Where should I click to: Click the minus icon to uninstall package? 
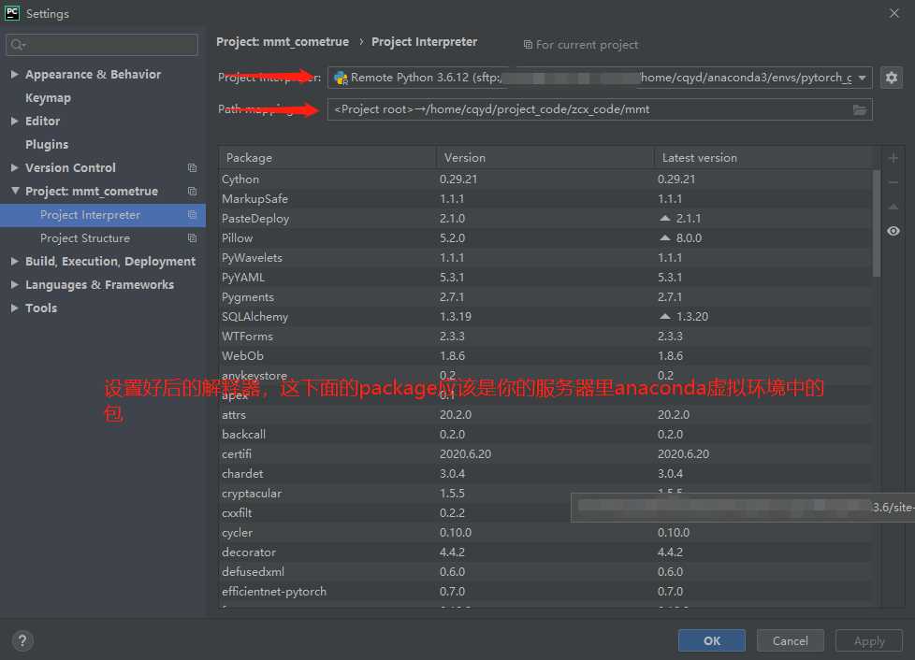pyautogui.click(x=893, y=182)
